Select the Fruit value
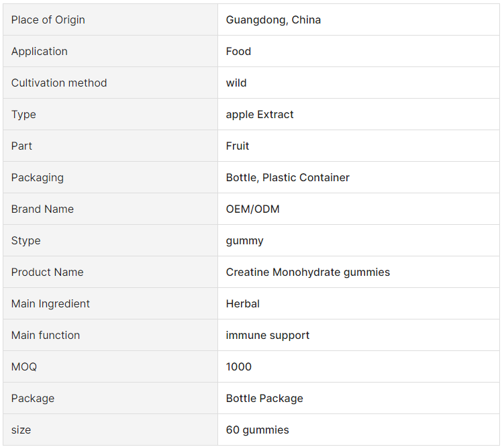502x447 pixels. 237,146
